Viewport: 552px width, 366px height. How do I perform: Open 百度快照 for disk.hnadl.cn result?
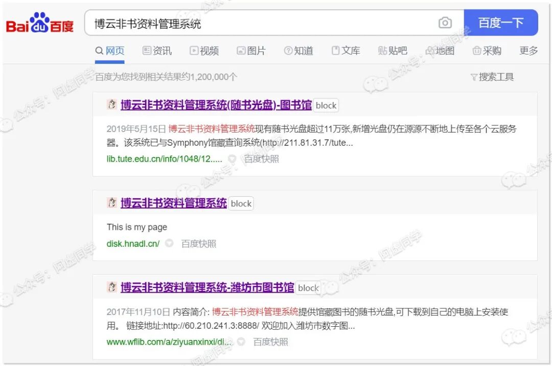click(x=198, y=244)
